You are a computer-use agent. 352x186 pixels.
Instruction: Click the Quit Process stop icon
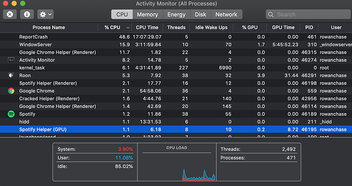pos(10,14)
